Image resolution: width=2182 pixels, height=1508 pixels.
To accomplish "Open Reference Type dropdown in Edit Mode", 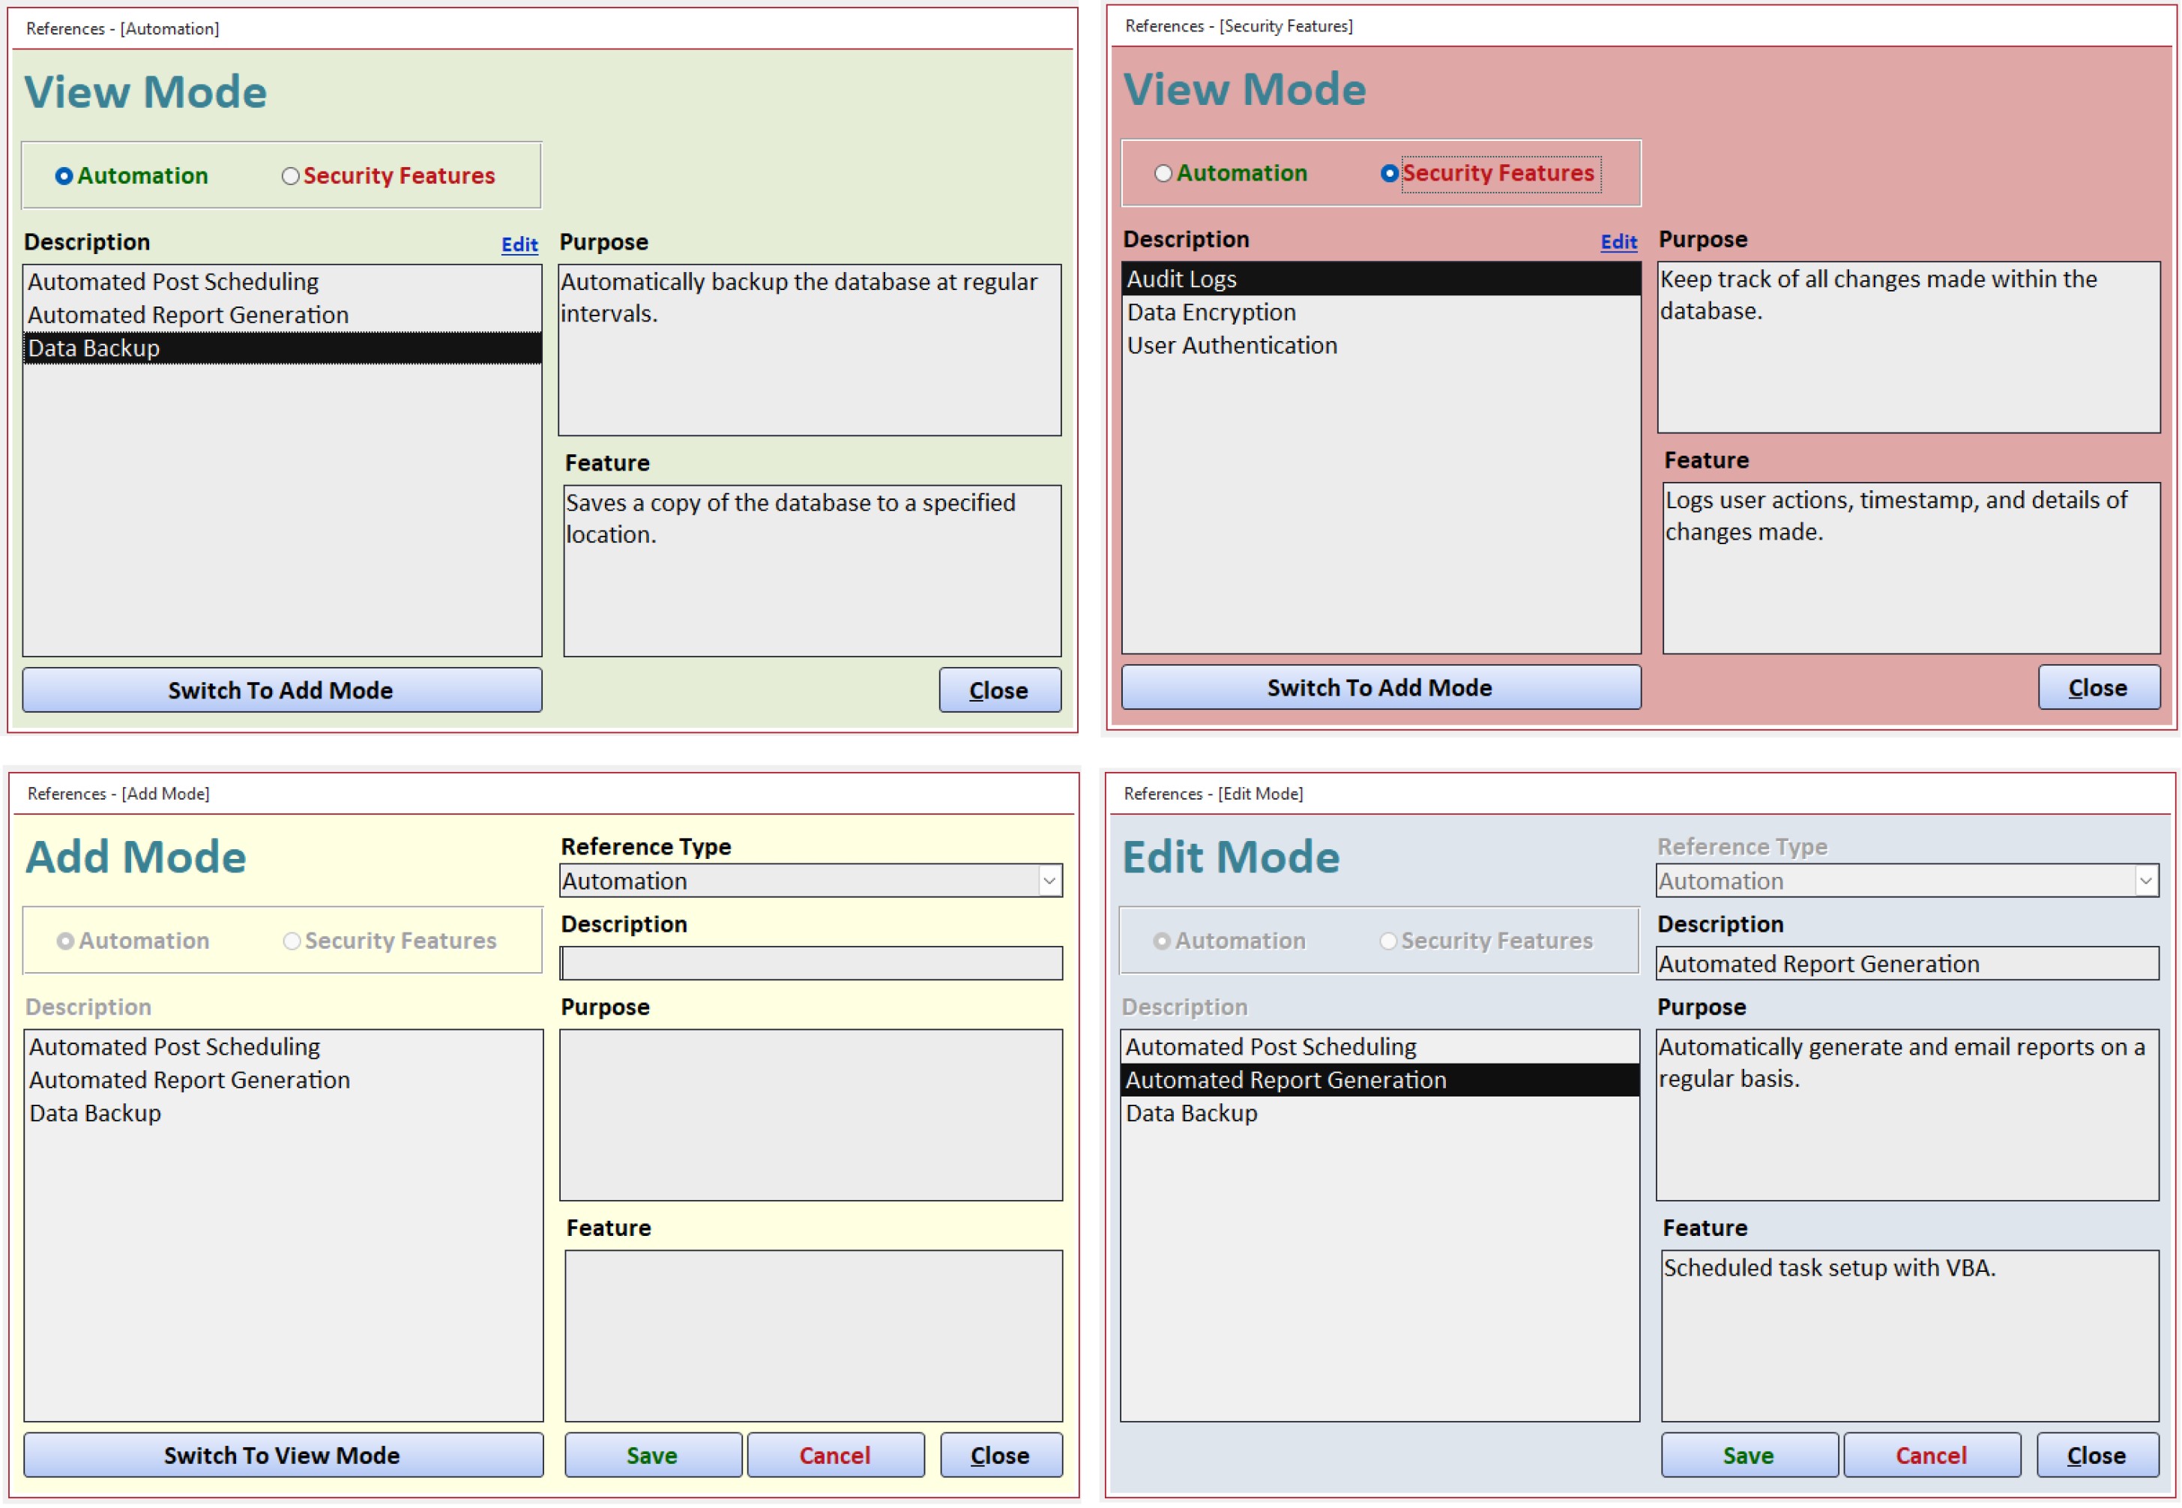I will click(2145, 881).
